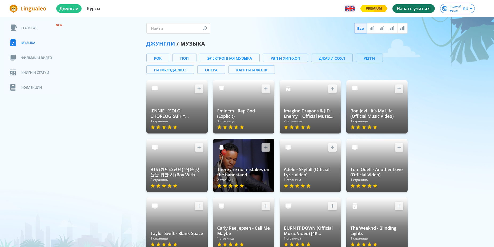The width and height of the screenshot is (494, 247).
Task: Add Eminem Rap God with plus button
Action: (x=266, y=89)
